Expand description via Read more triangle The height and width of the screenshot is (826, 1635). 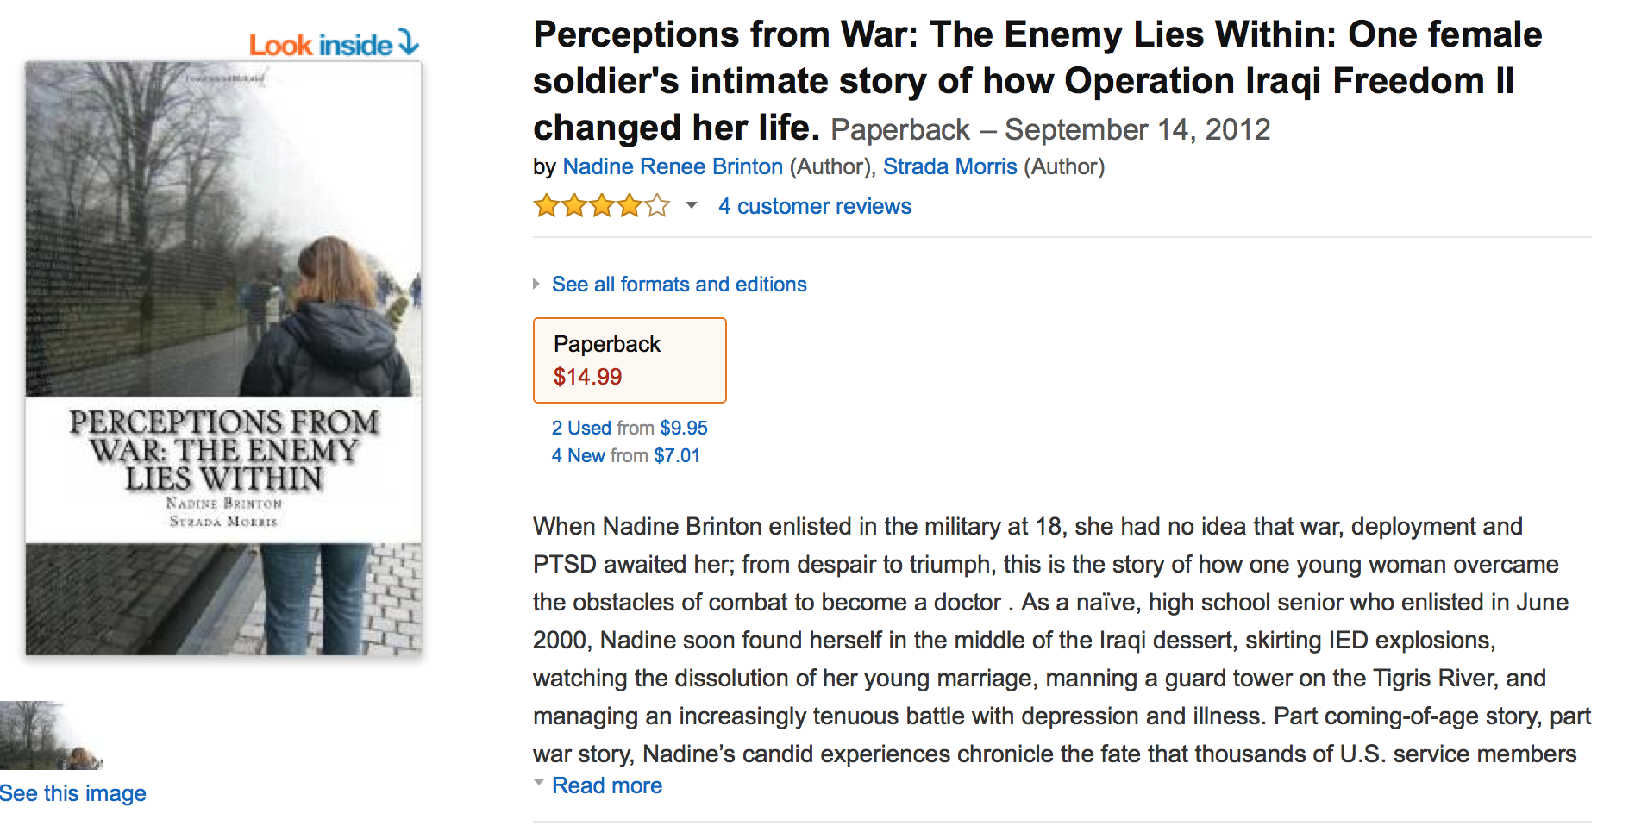[538, 783]
